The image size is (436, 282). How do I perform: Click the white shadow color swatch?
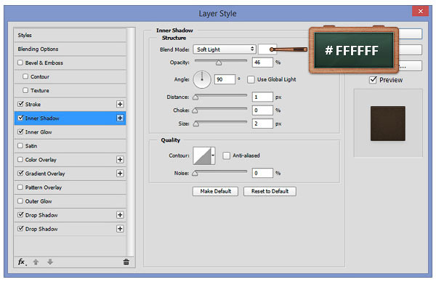tap(267, 49)
